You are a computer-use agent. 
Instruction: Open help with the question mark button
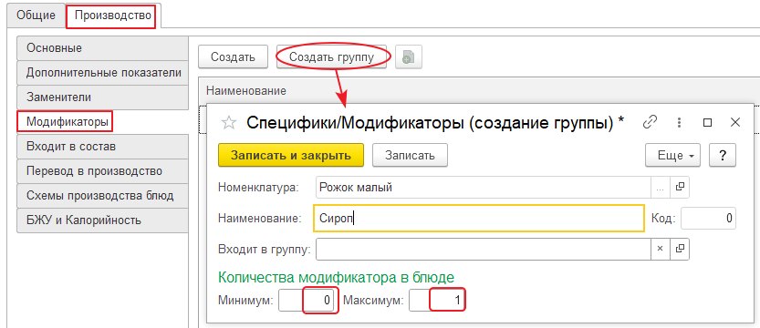[723, 155]
